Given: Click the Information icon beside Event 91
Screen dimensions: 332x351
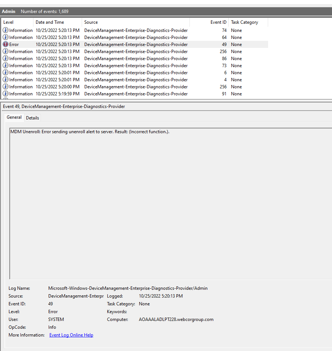Looking at the screenshot, I should (5, 94).
